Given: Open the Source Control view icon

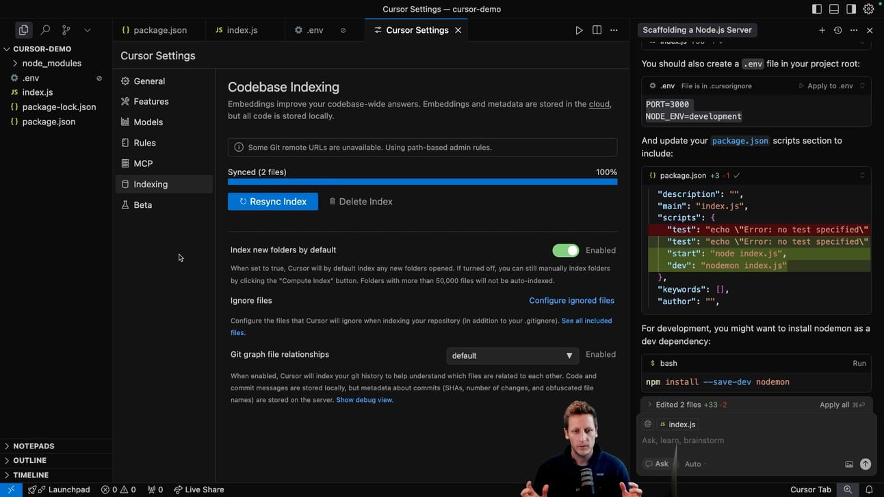Looking at the screenshot, I should (66, 30).
